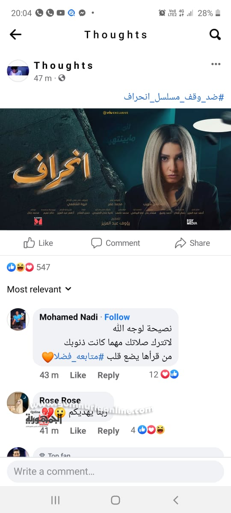The image size is (231, 513).
Task: View reaction icons with 547 count
Action: click(x=29, y=267)
